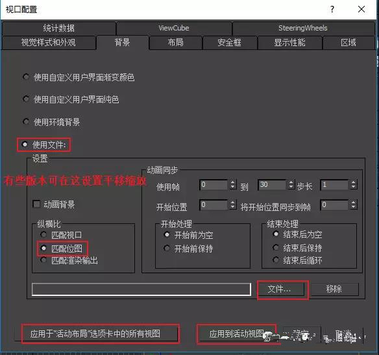Increase the 步长 step spinner
Viewport: 379px width, 355px height.
354,182
